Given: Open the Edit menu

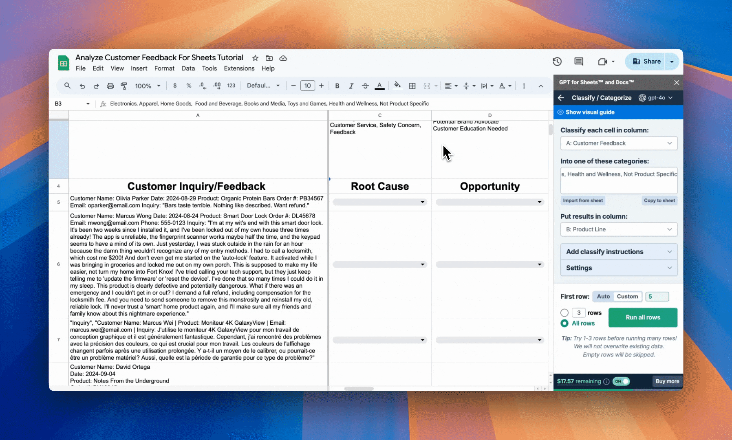Looking at the screenshot, I should [x=98, y=68].
